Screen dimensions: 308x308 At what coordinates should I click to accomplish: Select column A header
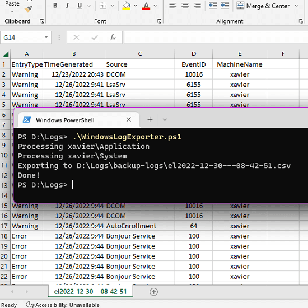point(27,54)
